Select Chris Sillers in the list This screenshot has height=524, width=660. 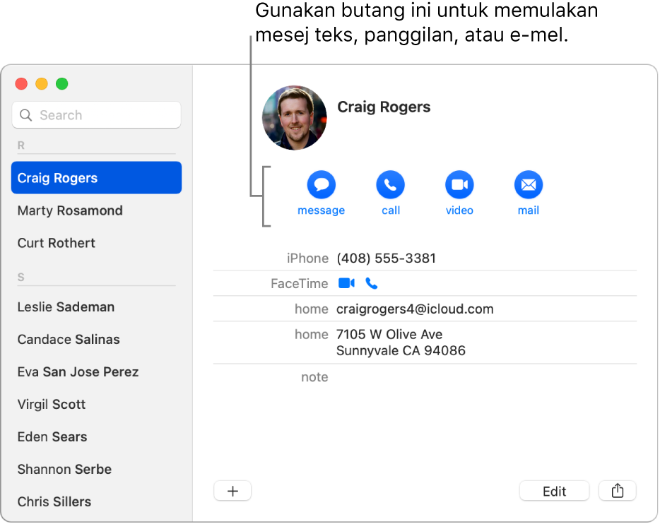tap(96, 501)
